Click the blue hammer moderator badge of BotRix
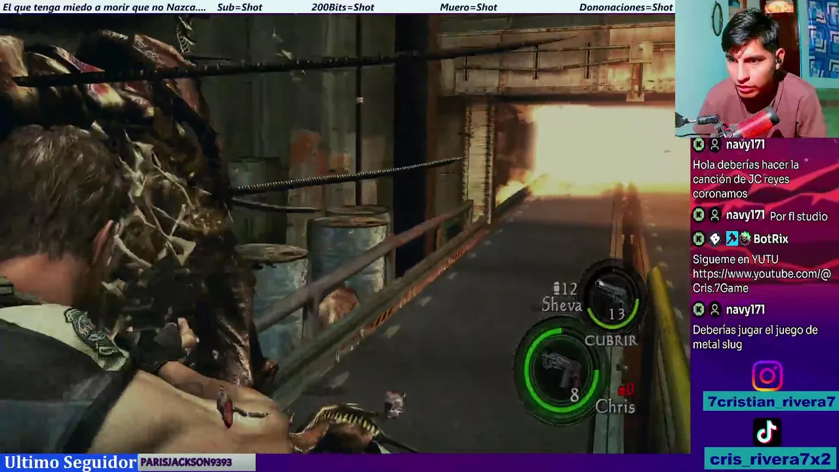Image resolution: width=839 pixels, height=472 pixels. pos(732,239)
